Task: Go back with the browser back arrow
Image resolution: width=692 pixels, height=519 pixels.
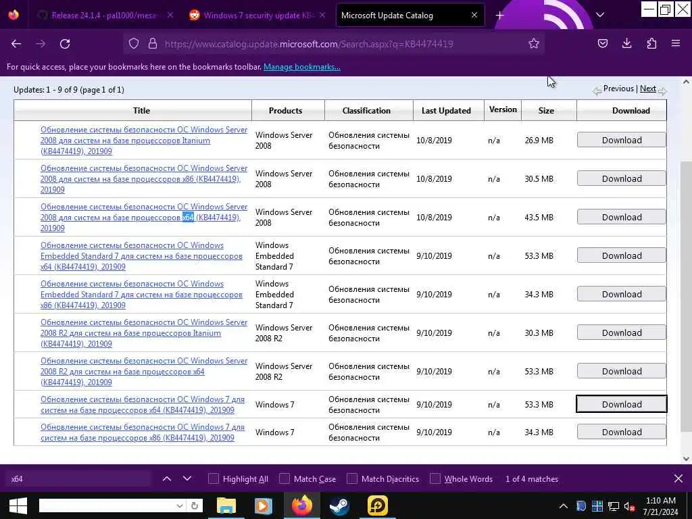Action: [x=16, y=44]
